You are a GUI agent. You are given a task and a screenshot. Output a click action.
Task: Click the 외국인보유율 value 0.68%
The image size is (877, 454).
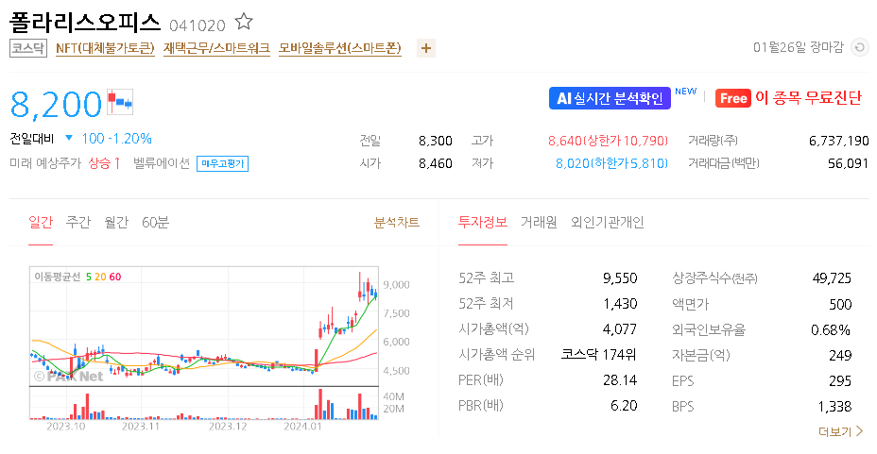(831, 330)
